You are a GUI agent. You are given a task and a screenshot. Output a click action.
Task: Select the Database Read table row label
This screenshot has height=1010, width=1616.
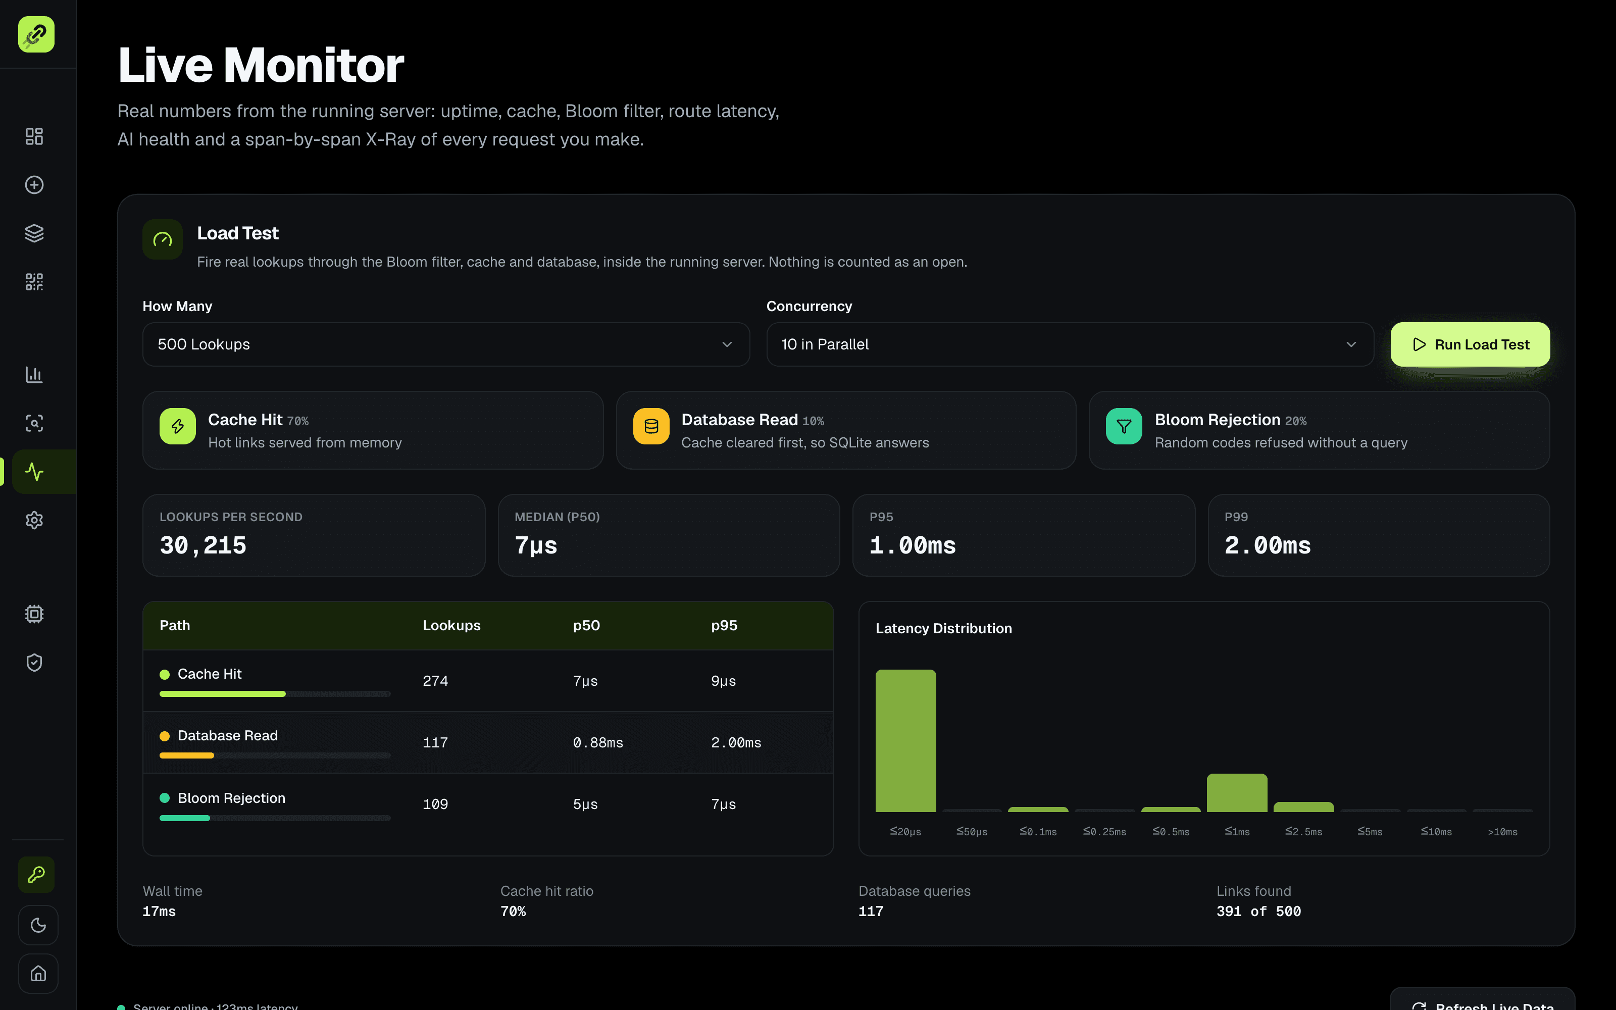point(228,735)
